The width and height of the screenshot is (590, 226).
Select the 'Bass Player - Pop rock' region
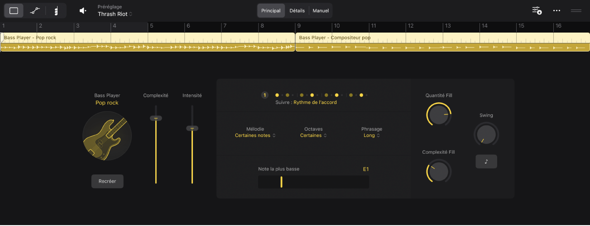[x=148, y=42]
